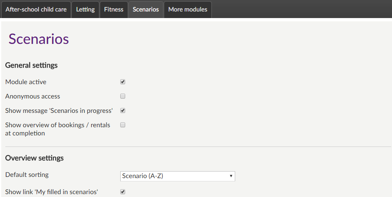
Task: Click the arrow on the Scenario (A-Z) combo box
Action: pyautogui.click(x=231, y=176)
